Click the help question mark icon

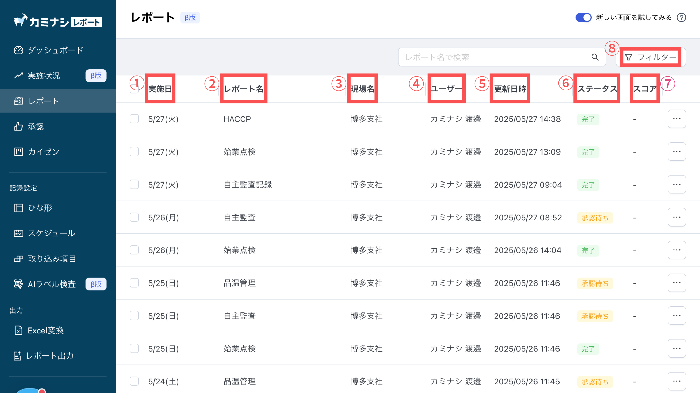coord(682,18)
